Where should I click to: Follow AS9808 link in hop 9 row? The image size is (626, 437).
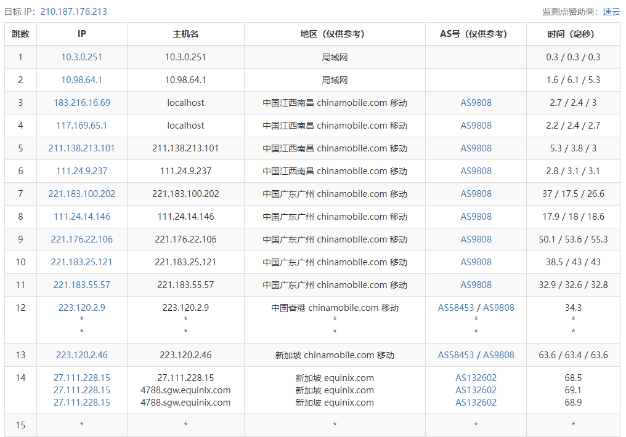476,239
